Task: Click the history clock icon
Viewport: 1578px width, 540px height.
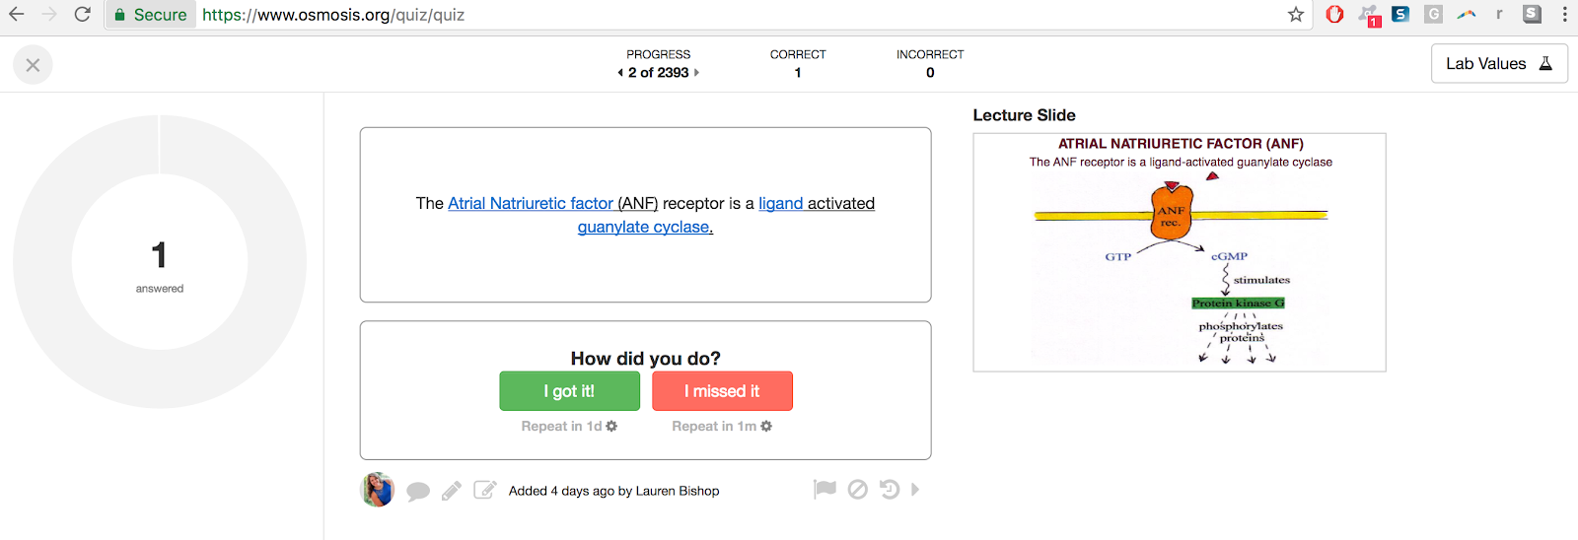Action: click(890, 489)
